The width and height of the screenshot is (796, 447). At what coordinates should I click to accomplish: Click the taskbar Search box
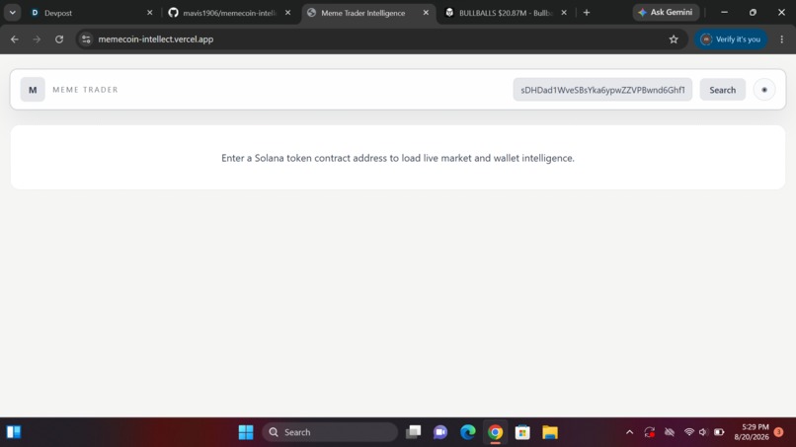[x=330, y=432]
